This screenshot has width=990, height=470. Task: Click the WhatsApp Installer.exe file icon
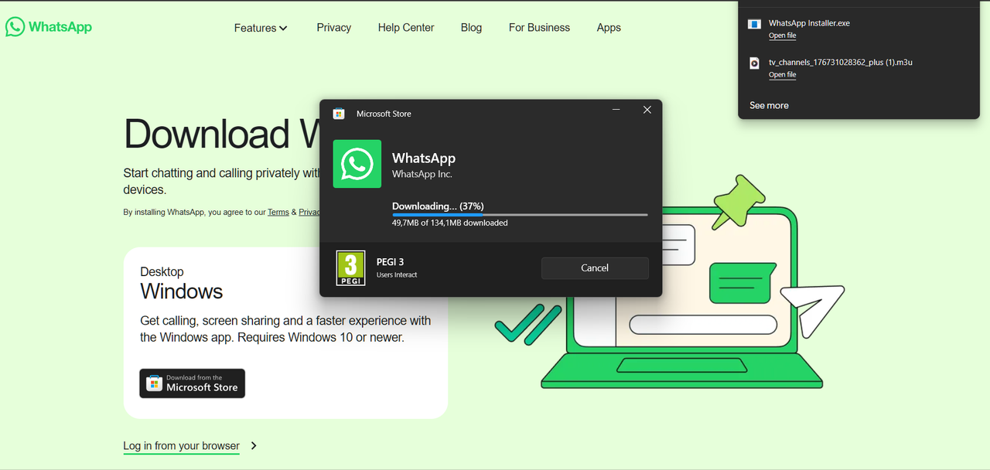point(754,24)
